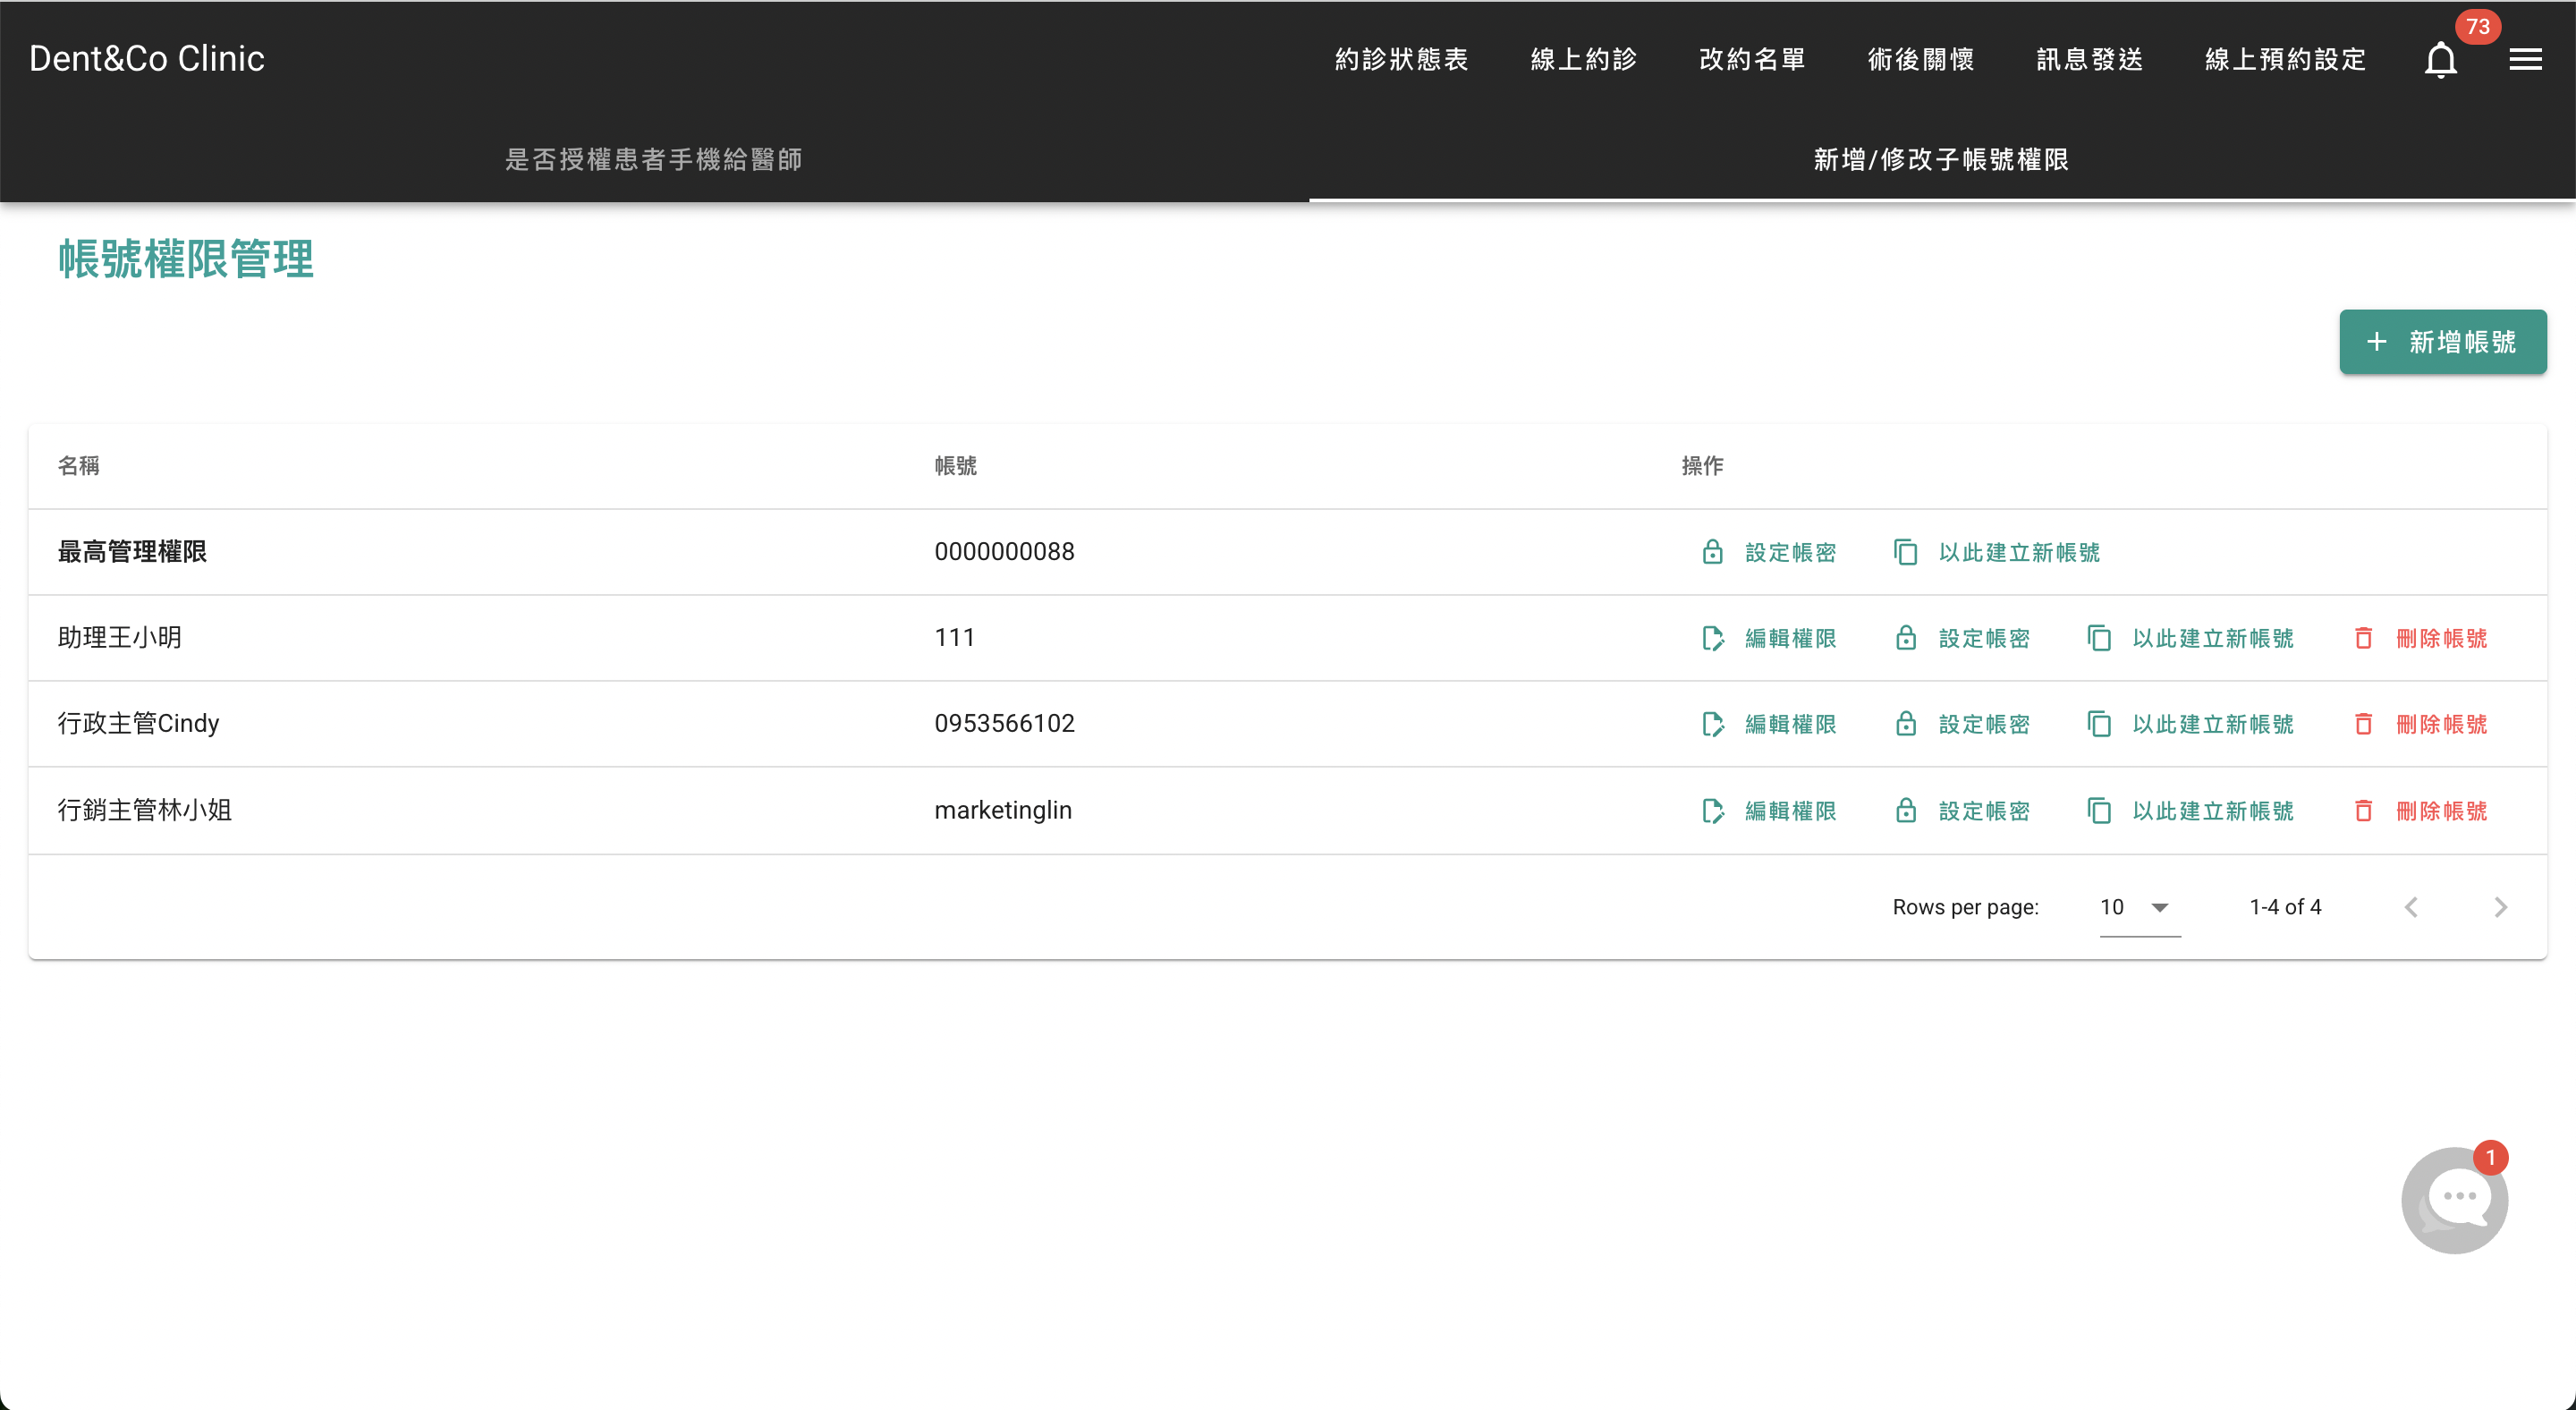Go to next page arrow
The height and width of the screenshot is (1410, 2576).
click(x=2500, y=907)
